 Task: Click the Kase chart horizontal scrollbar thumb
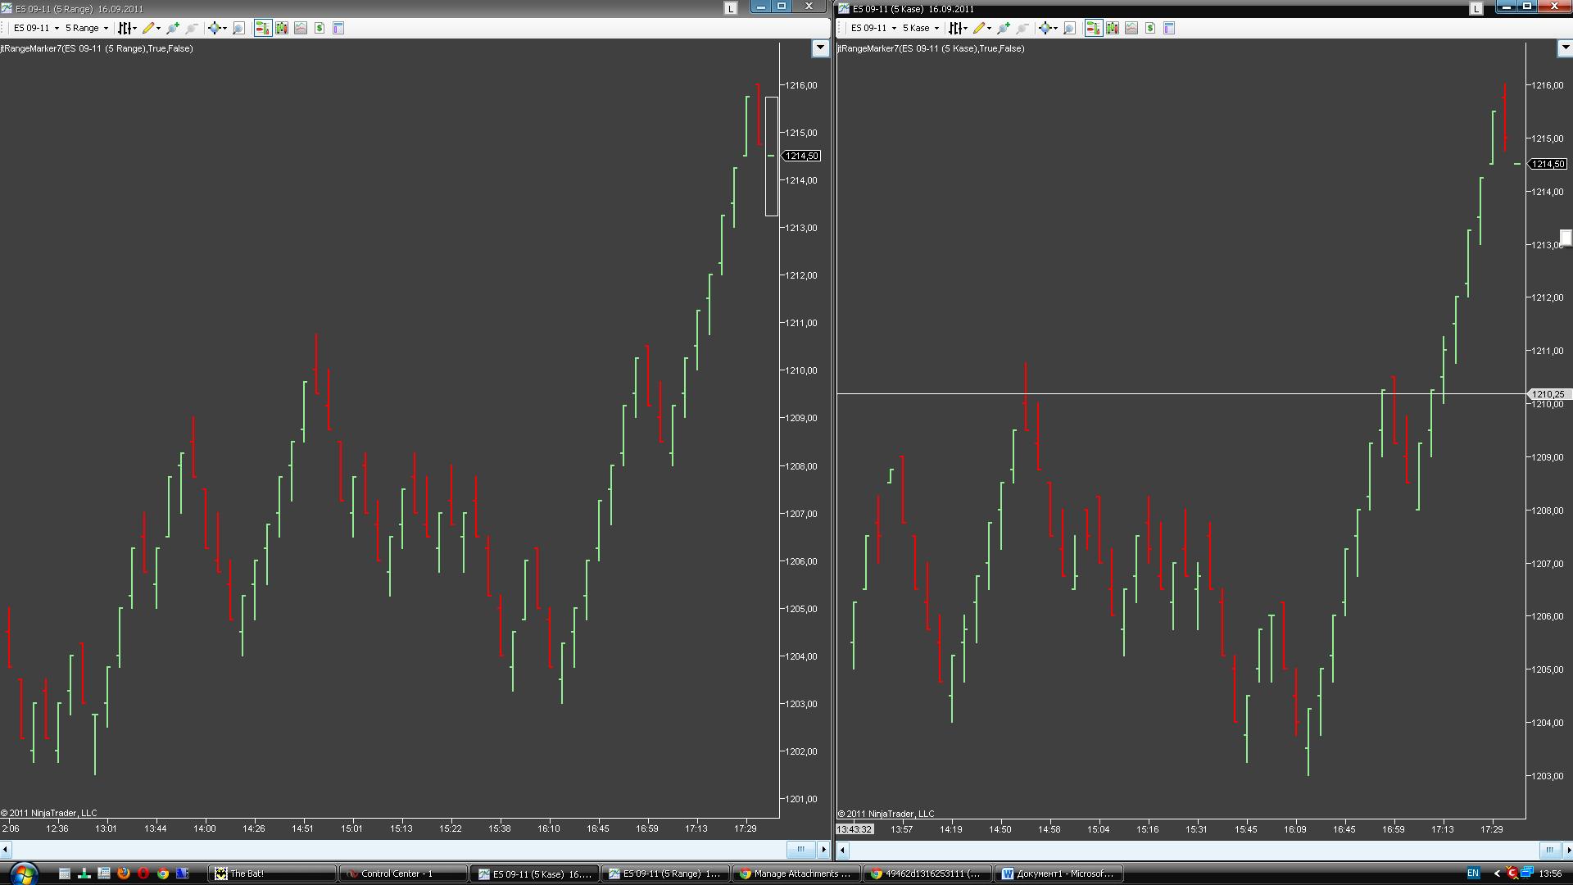tap(1548, 850)
